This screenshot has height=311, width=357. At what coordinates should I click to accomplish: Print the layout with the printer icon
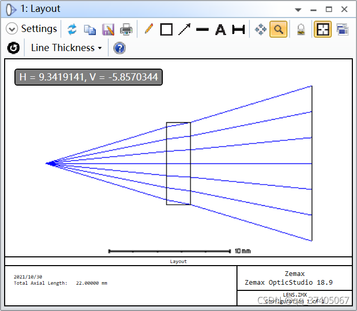[x=126, y=29]
